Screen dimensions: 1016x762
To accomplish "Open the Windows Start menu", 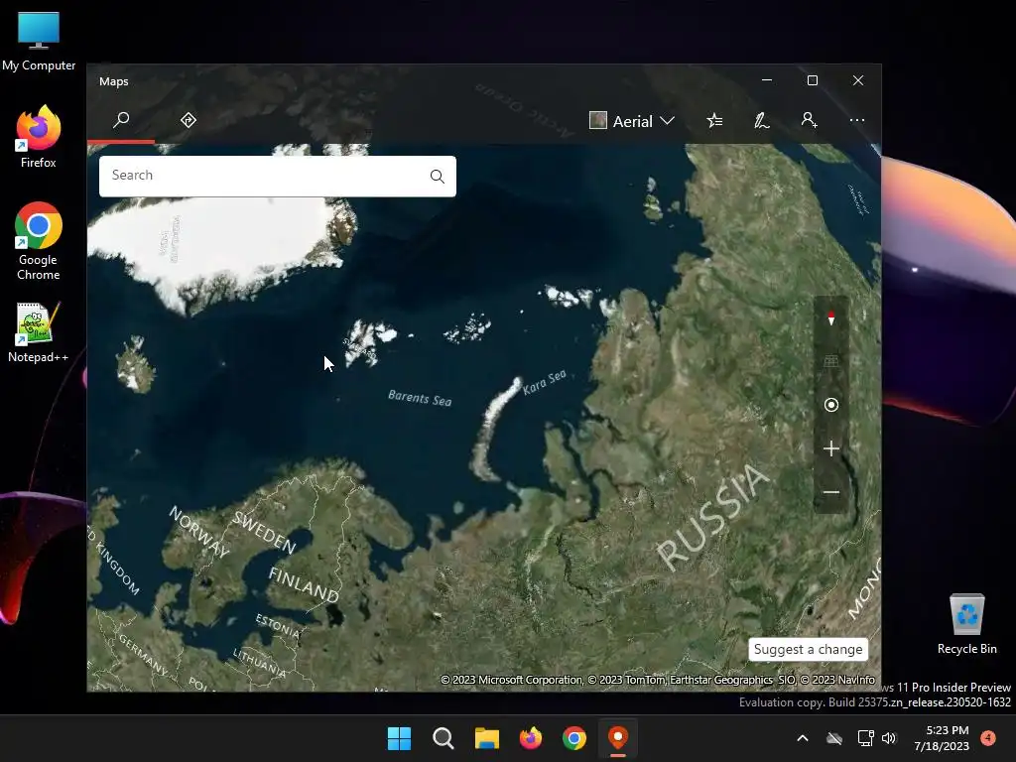I will [399, 738].
